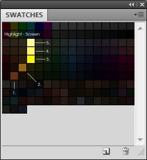Create a new swatch of foreground color
This screenshot has width=147, height=160.
tap(106, 151)
